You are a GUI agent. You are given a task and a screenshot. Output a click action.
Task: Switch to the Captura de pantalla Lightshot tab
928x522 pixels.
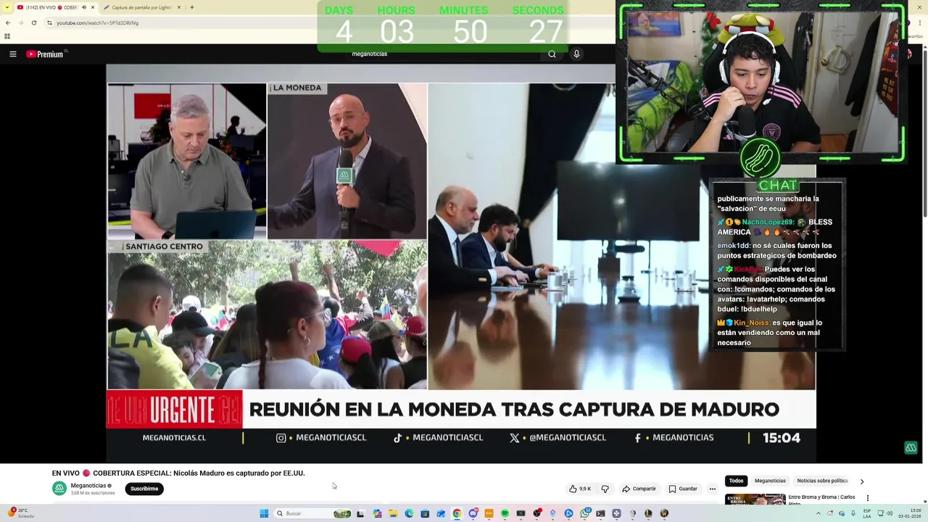coord(141,7)
